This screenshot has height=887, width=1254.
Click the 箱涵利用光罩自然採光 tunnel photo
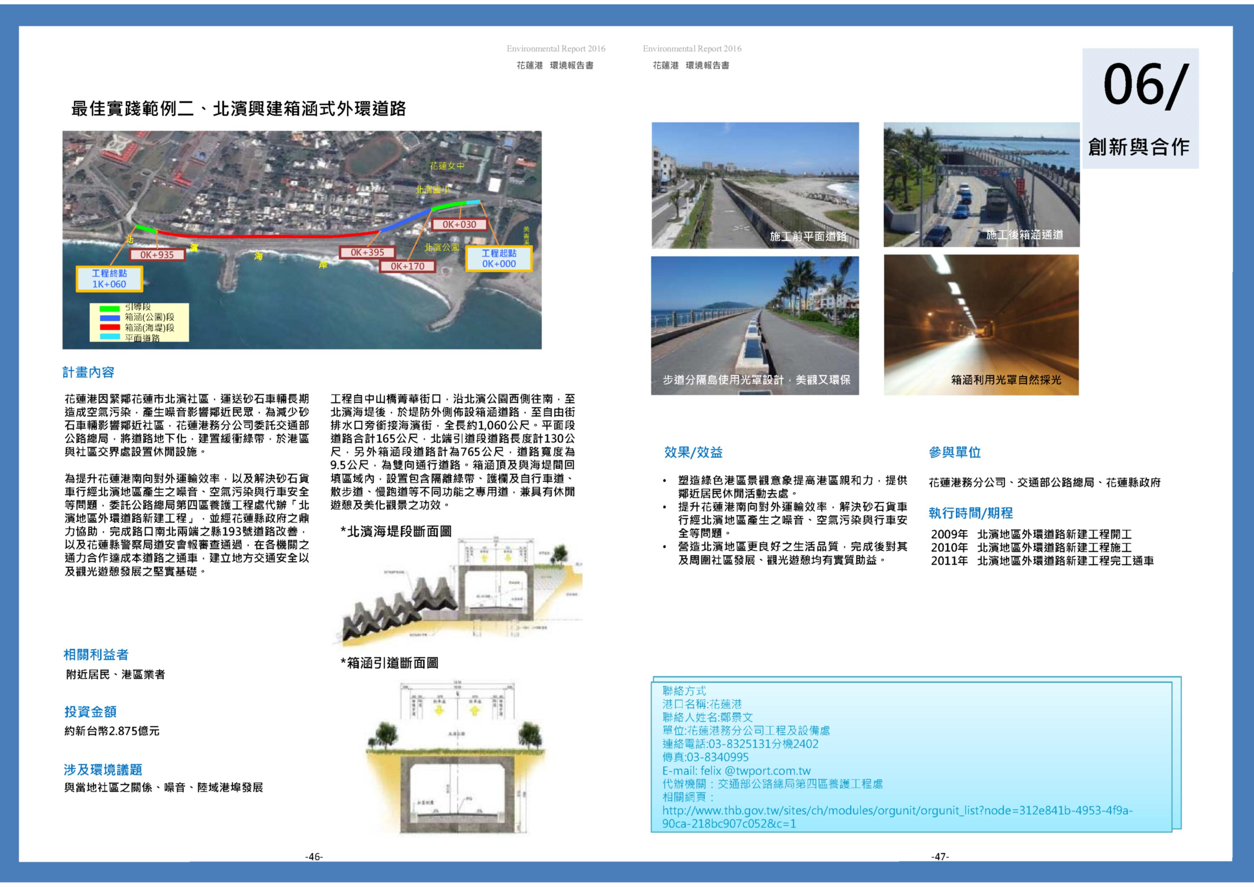coord(981,325)
